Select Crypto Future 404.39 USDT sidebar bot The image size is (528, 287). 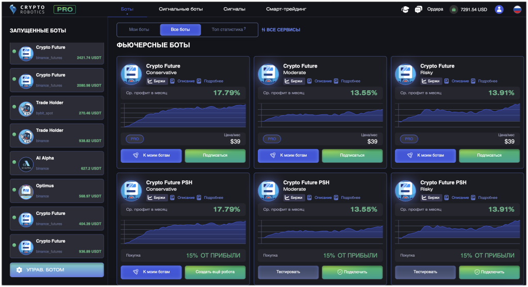pyautogui.click(x=57, y=218)
